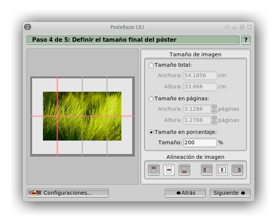Open Configuraciones dialog

(x=68, y=193)
